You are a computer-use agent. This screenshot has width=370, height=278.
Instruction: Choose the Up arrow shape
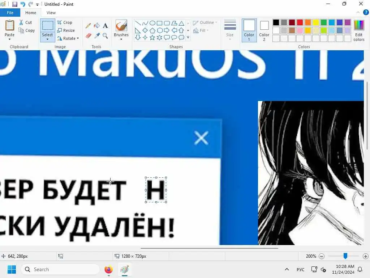coord(181,30)
